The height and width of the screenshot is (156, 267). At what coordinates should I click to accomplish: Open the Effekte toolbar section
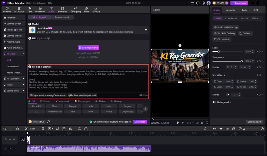coord(96,10)
